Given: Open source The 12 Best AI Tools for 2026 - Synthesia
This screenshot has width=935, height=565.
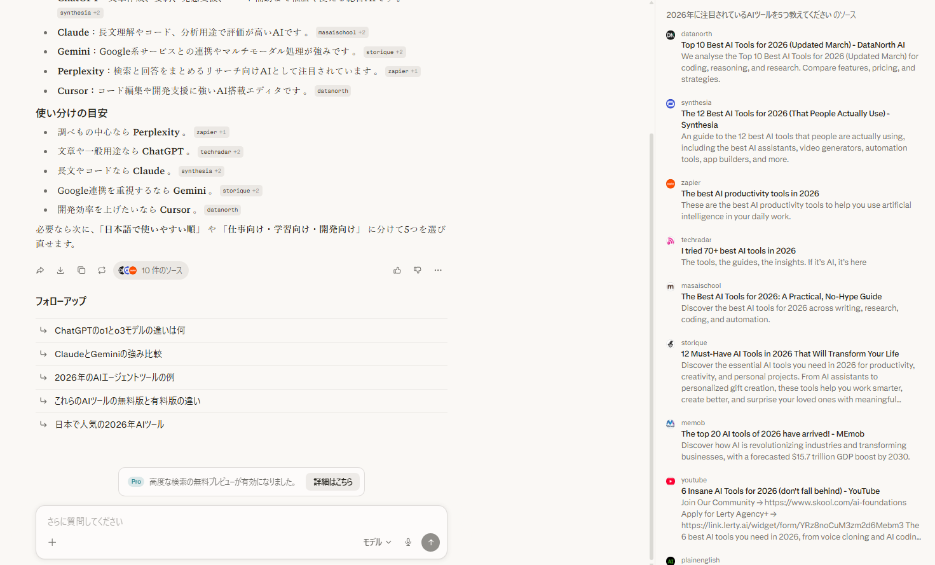Looking at the screenshot, I should click(785, 119).
